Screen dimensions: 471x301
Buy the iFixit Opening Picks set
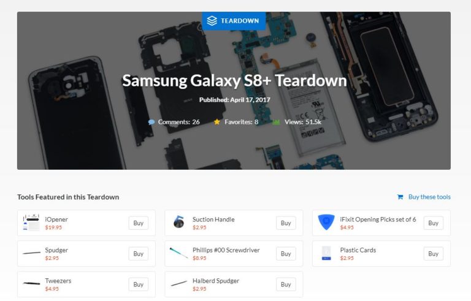coord(434,223)
